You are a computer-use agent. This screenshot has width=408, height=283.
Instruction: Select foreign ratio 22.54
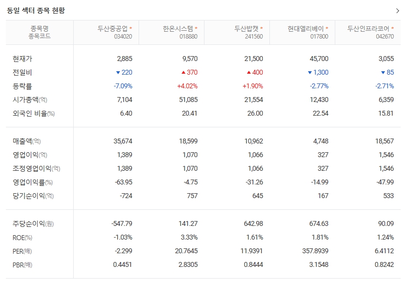tap(321, 113)
